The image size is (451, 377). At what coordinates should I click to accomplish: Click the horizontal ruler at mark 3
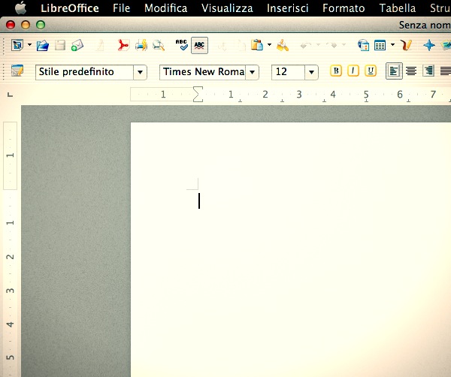[299, 95]
